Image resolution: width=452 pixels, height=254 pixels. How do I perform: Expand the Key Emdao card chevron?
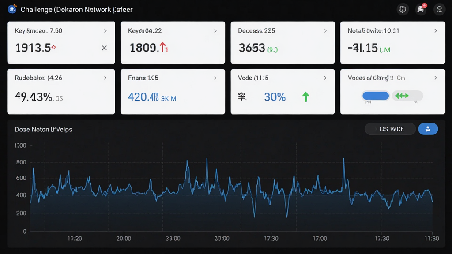105,31
